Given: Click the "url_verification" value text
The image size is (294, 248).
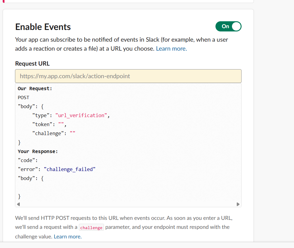Looking at the screenshot, I should (x=81, y=115).
